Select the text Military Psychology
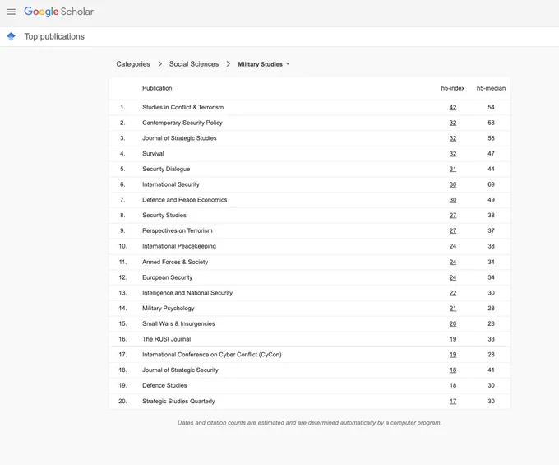559x465 pixels. [169, 309]
